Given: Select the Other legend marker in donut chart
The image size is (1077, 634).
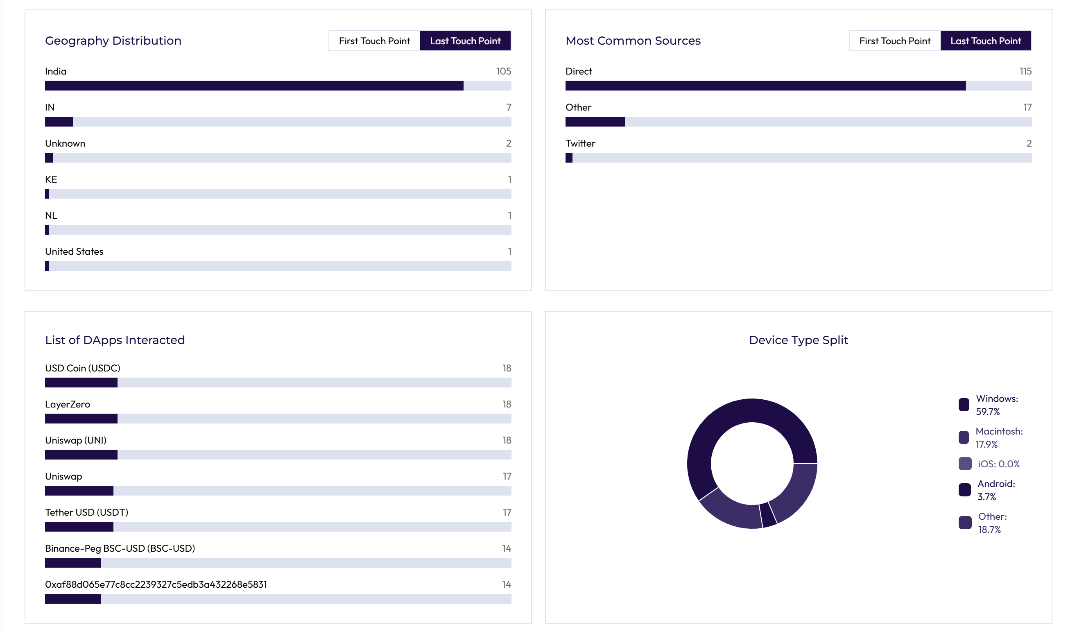Looking at the screenshot, I should (965, 523).
